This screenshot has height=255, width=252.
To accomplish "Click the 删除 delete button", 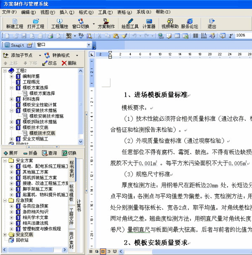I will 69,63.
